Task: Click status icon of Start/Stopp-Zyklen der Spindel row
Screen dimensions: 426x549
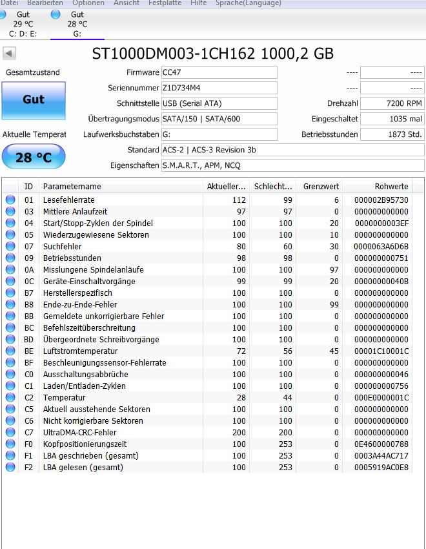Action: tap(10, 223)
